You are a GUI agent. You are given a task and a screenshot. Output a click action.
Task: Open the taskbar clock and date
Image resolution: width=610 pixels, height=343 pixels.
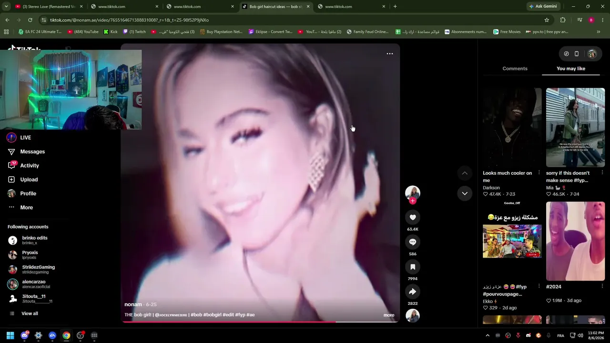click(596, 335)
